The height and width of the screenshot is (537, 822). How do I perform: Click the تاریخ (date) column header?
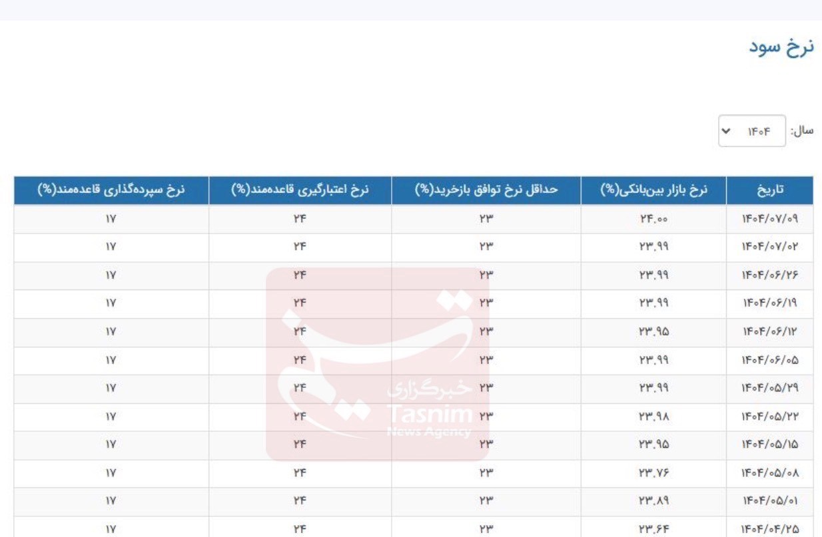[770, 190]
